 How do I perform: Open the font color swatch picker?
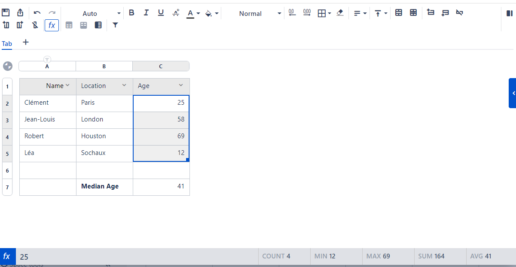(197, 13)
